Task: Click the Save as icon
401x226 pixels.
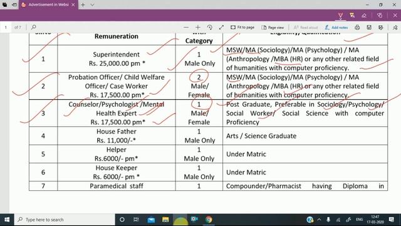Action: tap(381, 28)
